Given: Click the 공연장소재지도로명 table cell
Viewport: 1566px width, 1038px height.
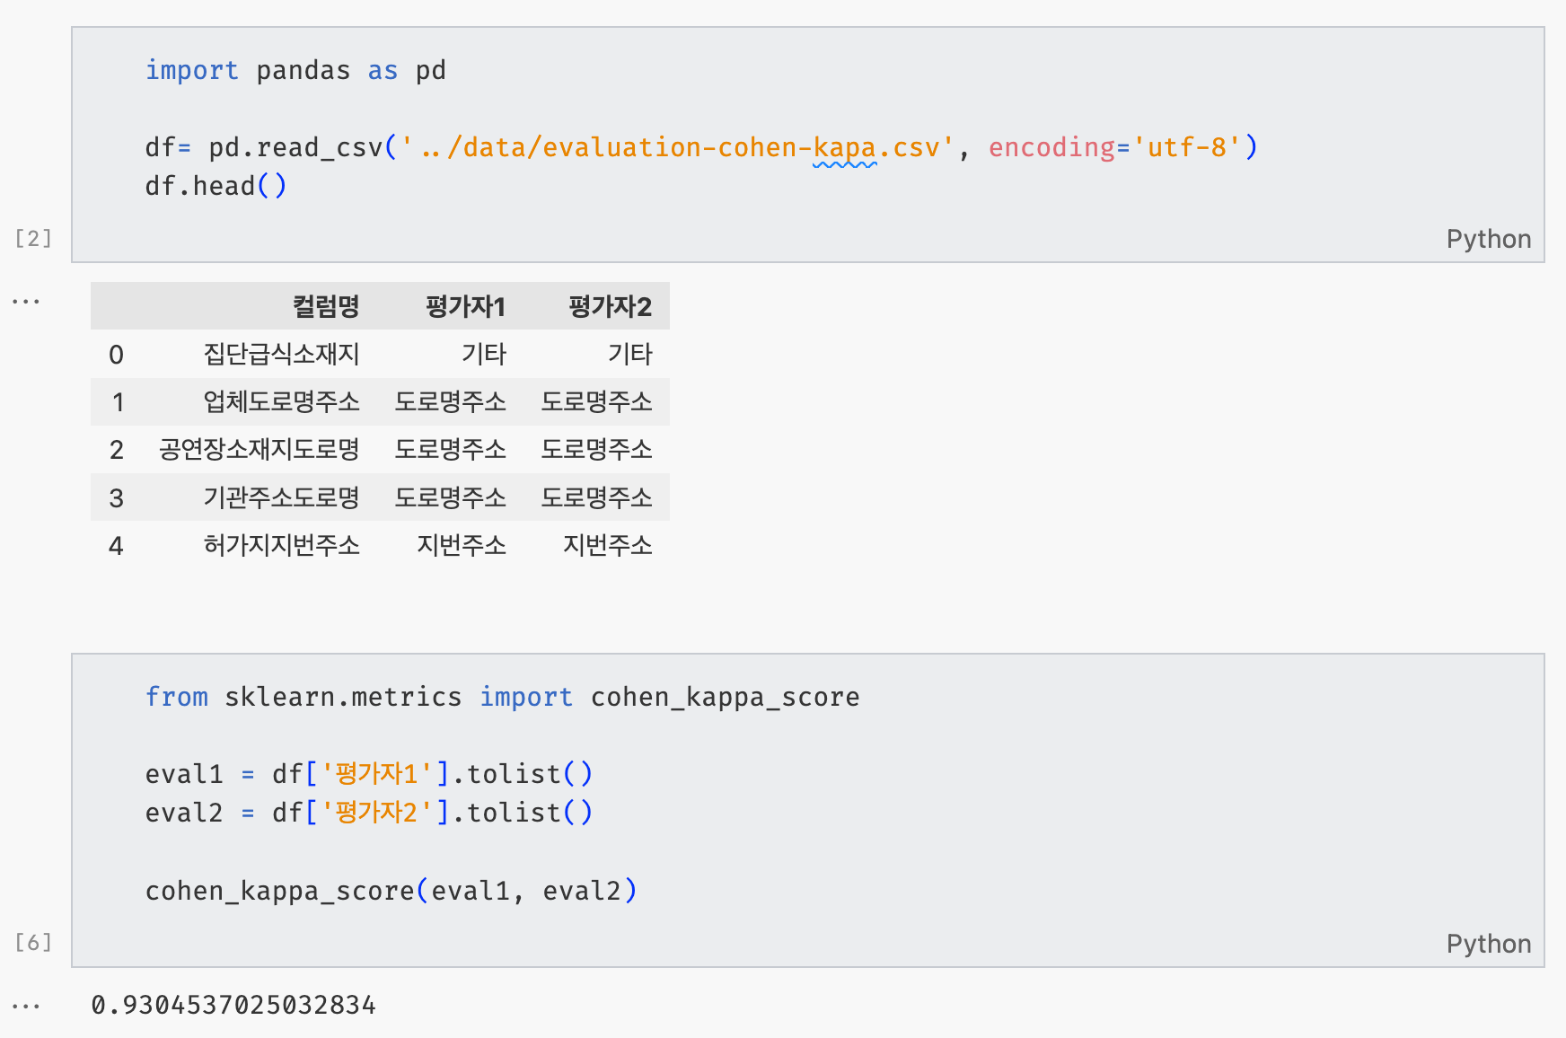Looking at the screenshot, I should click(x=260, y=450).
